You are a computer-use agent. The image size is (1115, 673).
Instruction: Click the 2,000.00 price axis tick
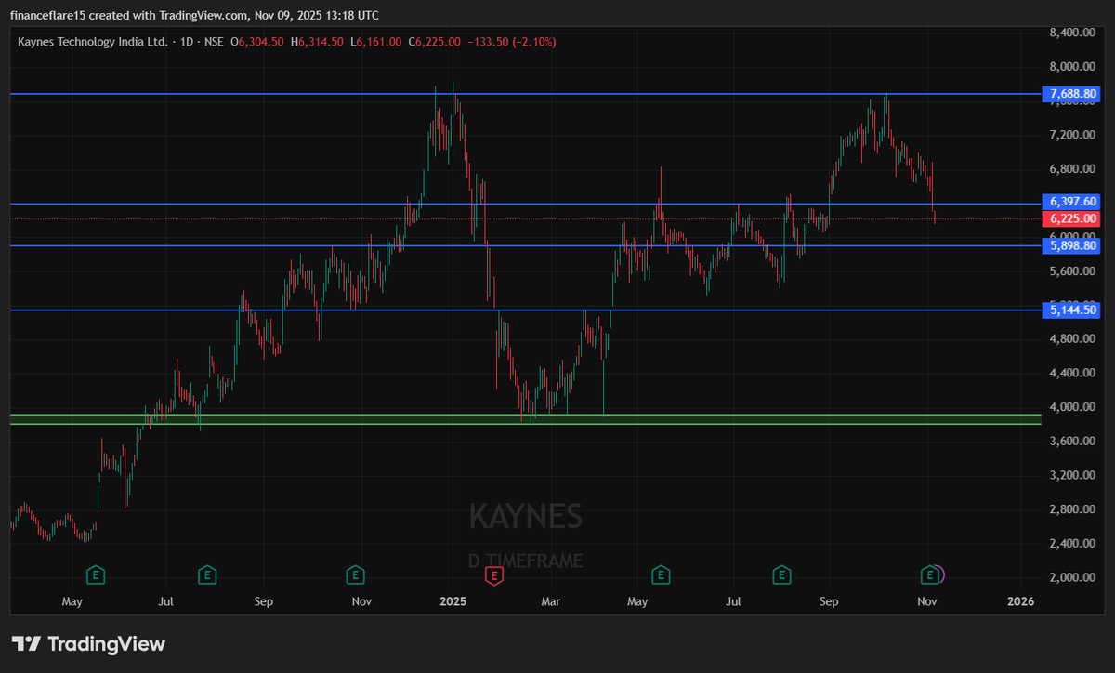click(1074, 577)
